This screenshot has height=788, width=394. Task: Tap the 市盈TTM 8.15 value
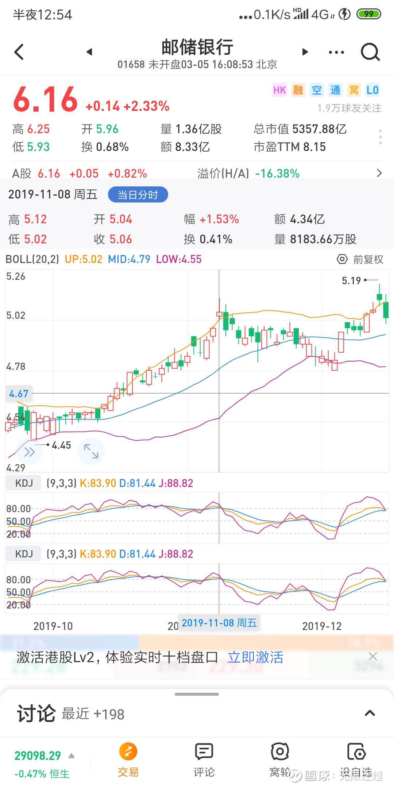click(x=290, y=147)
